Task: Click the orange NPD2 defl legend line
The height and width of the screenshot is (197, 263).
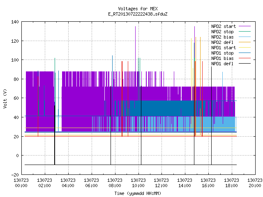Action: coord(245,42)
